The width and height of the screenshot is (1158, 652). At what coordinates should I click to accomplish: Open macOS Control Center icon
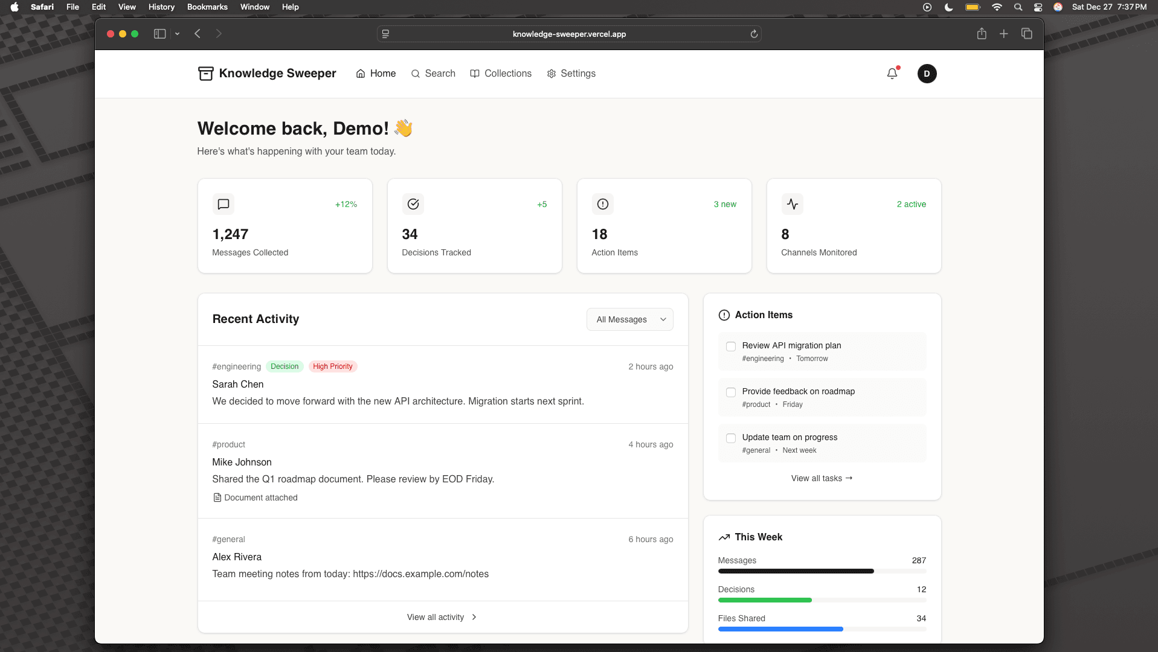pyautogui.click(x=1038, y=7)
